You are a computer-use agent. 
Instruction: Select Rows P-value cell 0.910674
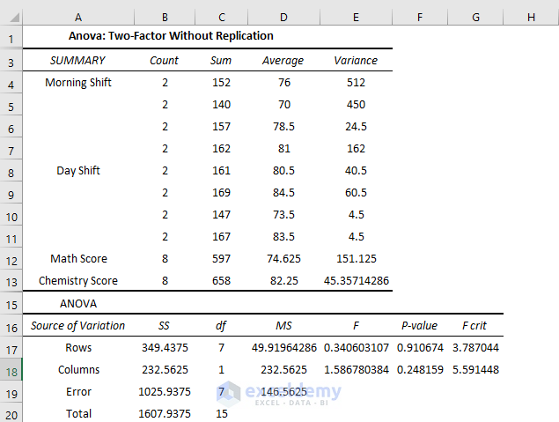pyautogui.click(x=420, y=348)
